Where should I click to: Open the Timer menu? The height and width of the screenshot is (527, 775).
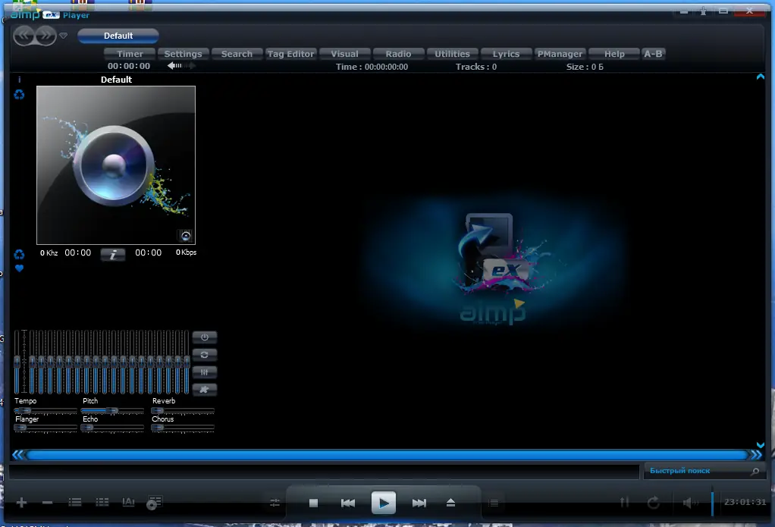pyautogui.click(x=130, y=54)
